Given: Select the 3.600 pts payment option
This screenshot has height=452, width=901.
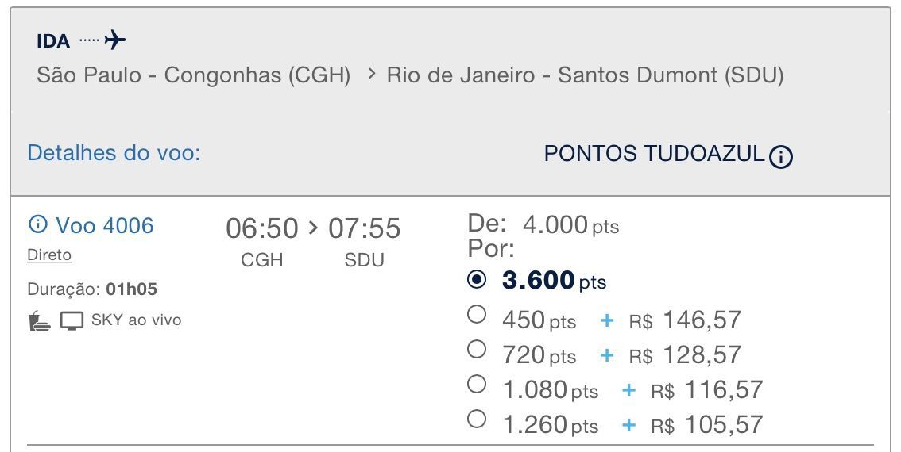Looking at the screenshot, I should tap(477, 279).
